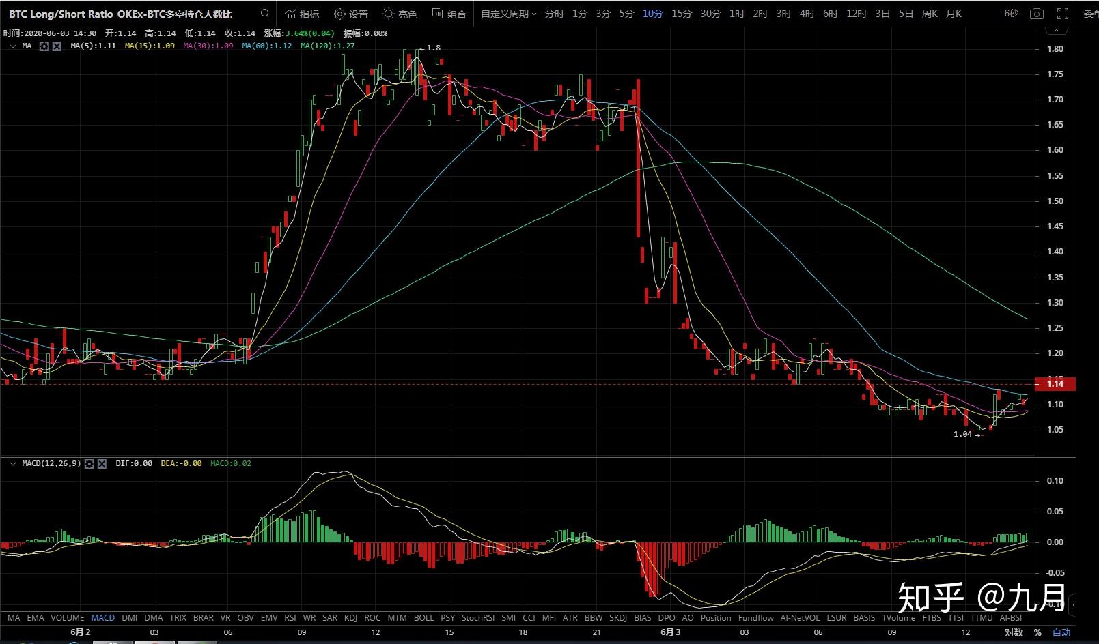Switch to the TVolume indicator
1099x644 pixels.
pos(898,618)
